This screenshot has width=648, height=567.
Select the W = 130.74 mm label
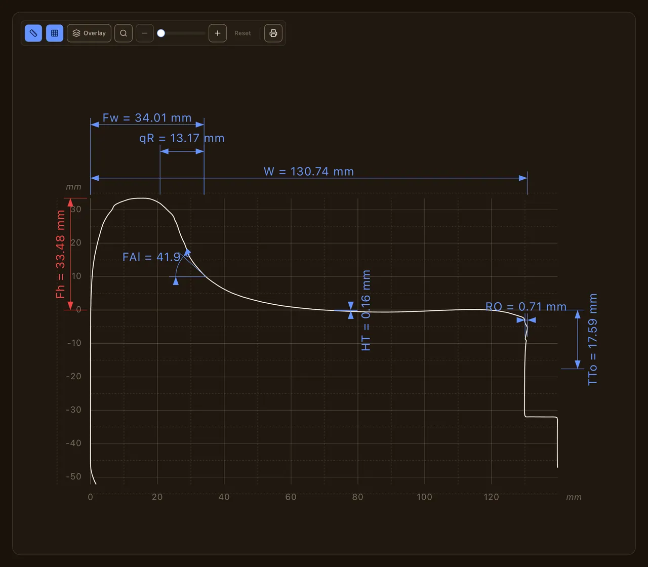pyautogui.click(x=309, y=172)
